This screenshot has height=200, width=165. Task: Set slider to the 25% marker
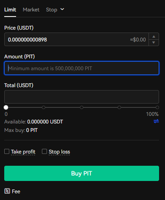(x=44, y=107)
